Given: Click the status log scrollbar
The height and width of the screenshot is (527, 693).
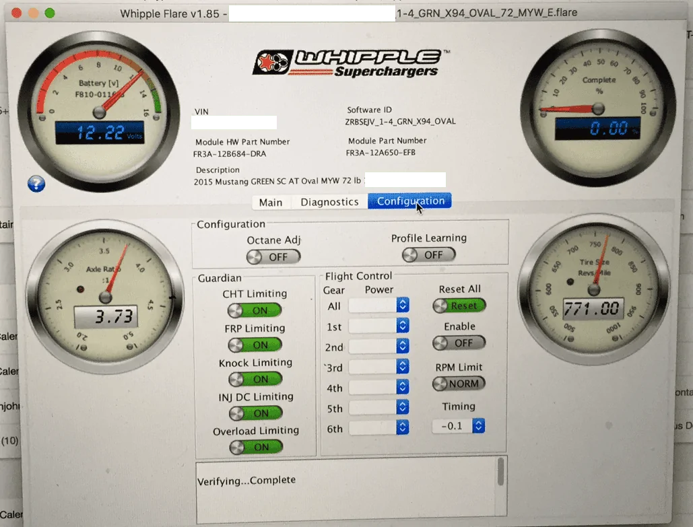Looking at the screenshot, I should [x=501, y=472].
